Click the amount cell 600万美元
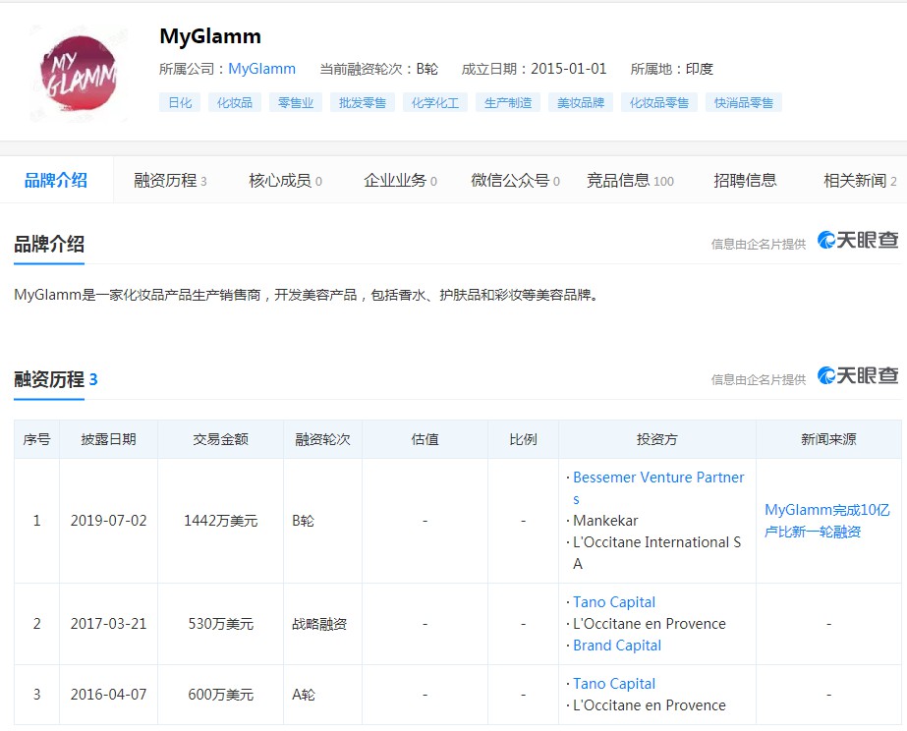 [x=220, y=695]
